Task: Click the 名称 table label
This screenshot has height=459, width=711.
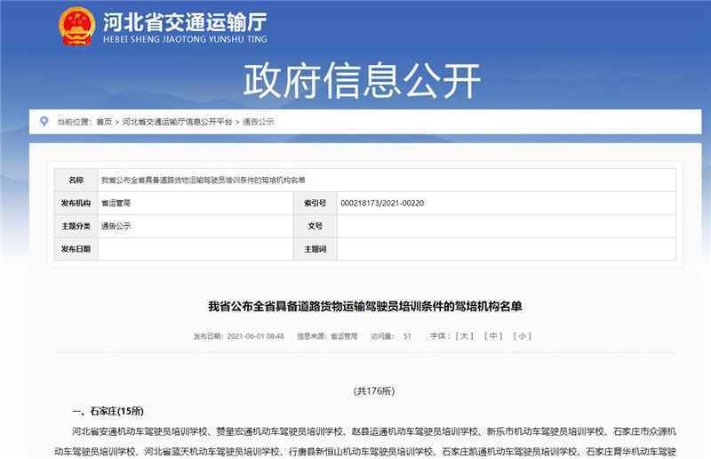Action: click(76, 181)
